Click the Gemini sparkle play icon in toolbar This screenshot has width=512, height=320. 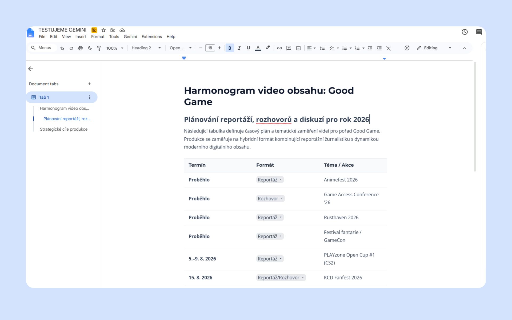(x=407, y=48)
